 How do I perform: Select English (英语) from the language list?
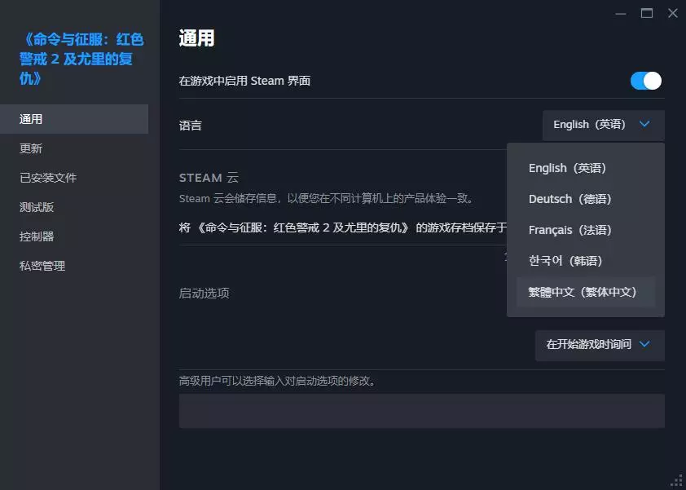tap(585, 168)
